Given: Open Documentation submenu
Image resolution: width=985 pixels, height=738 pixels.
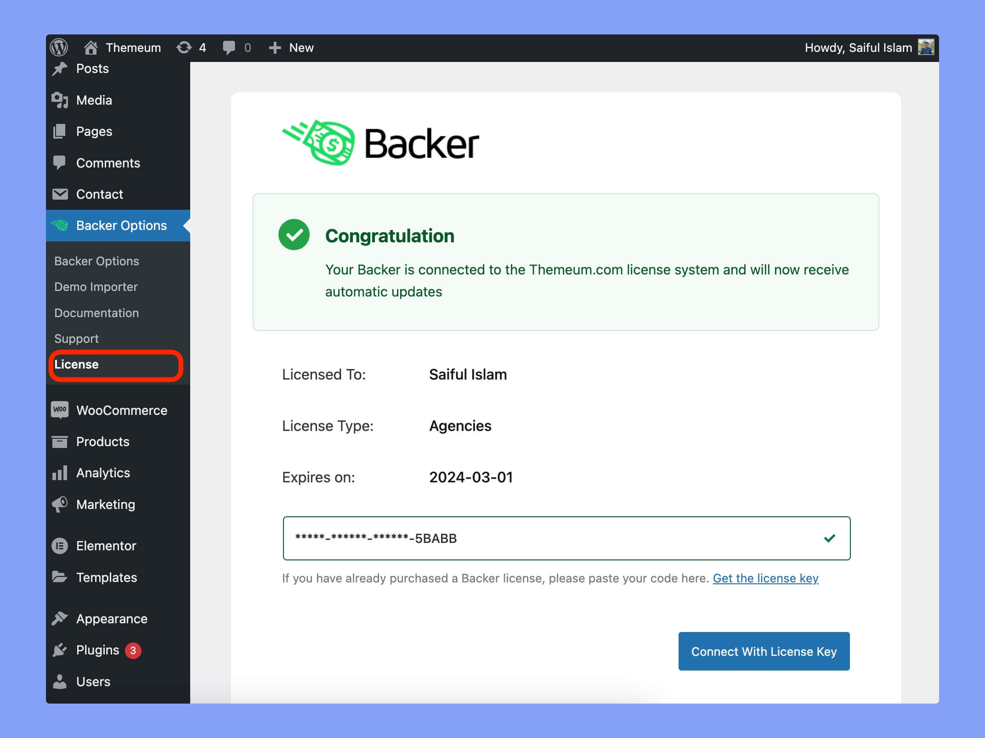Looking at the screenshot, I should click(96, 313).
